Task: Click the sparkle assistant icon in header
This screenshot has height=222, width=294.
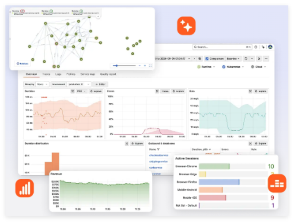Action: point(263,47)
